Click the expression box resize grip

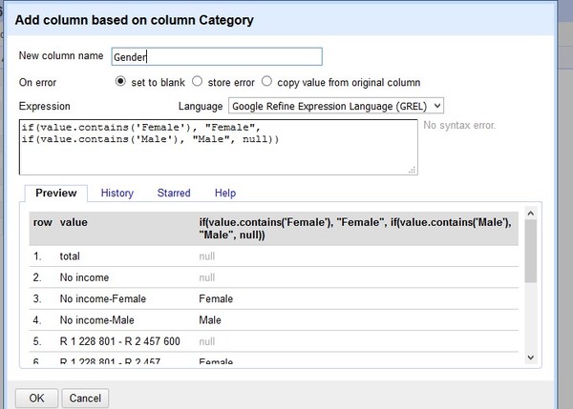point(413,170)
